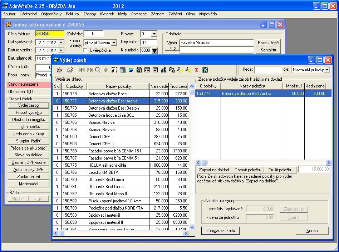The image size is (339, 252).
Task: Click issued items horizontal scrollbar left arrow
Action: [x=198, y=162]
